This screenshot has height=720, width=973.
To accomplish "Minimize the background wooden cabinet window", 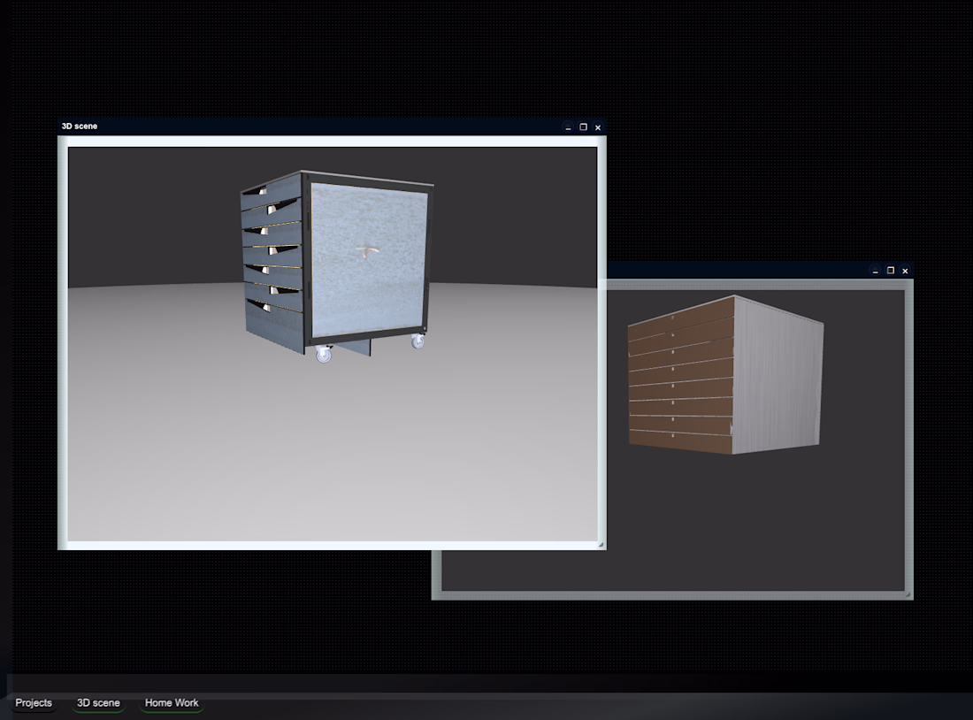I will pyautogui.click(x=876, y=271).
